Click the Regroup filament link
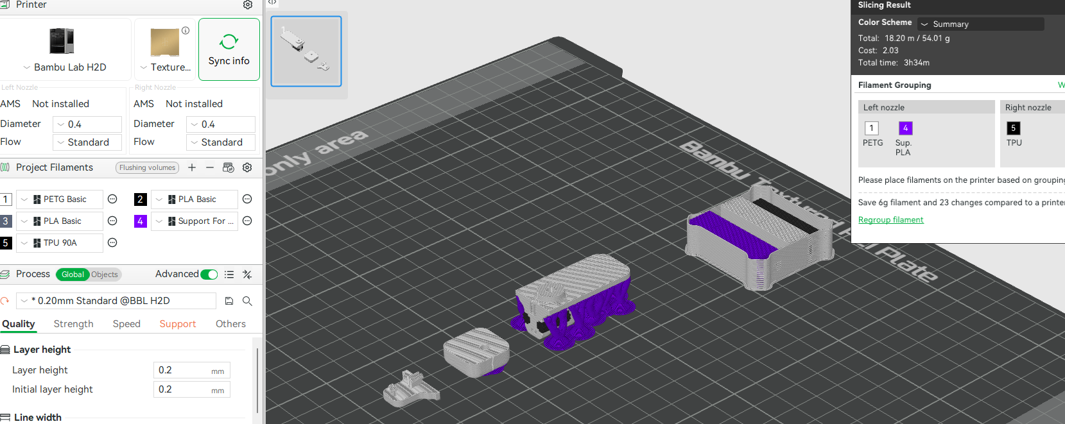 point(890,220)
